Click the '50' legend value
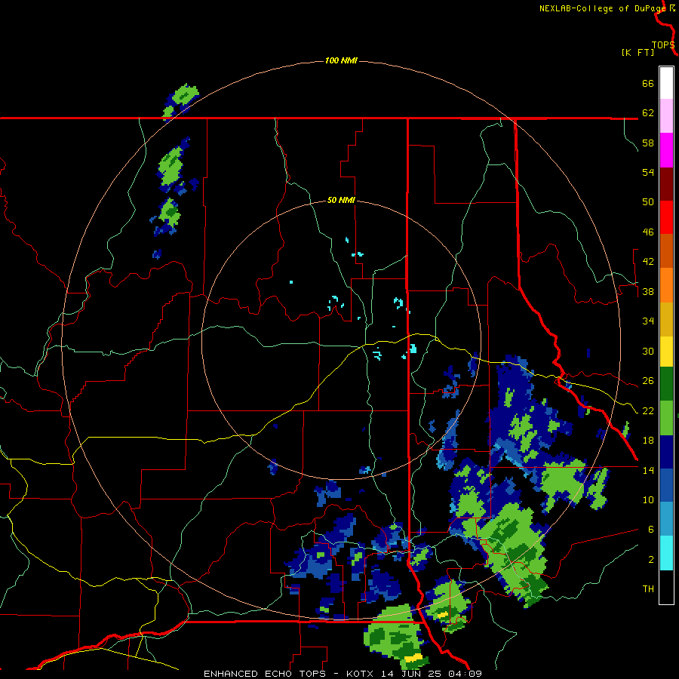The width and height of the screenshot is (679, 679). 648,202
